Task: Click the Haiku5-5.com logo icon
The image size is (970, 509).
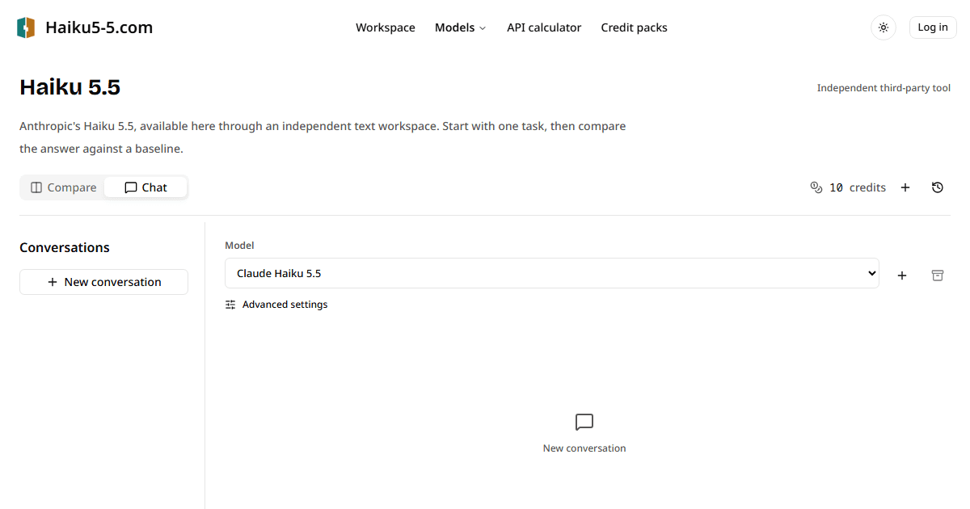Action: [26, 27]
